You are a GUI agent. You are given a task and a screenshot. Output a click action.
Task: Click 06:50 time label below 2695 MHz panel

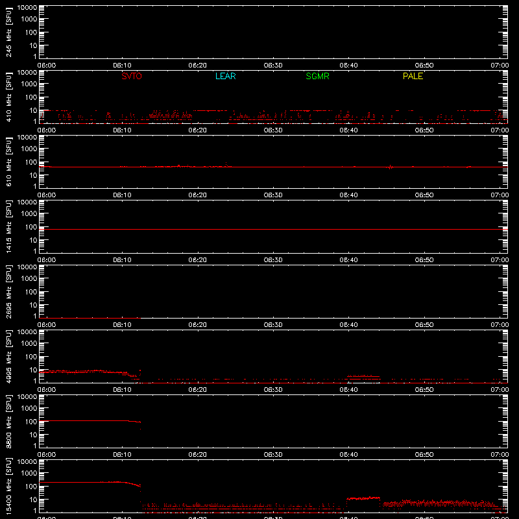point(424,325)
